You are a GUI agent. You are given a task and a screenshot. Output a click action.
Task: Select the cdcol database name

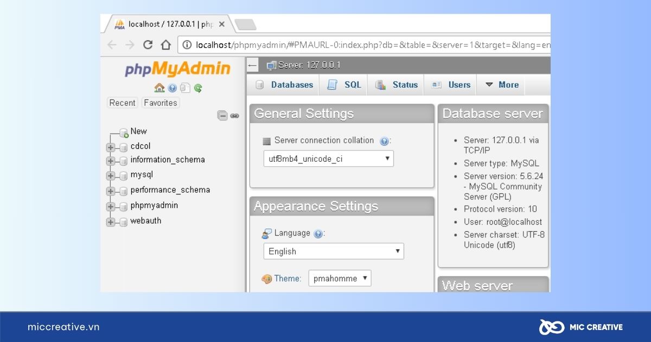tap(141, 146)
